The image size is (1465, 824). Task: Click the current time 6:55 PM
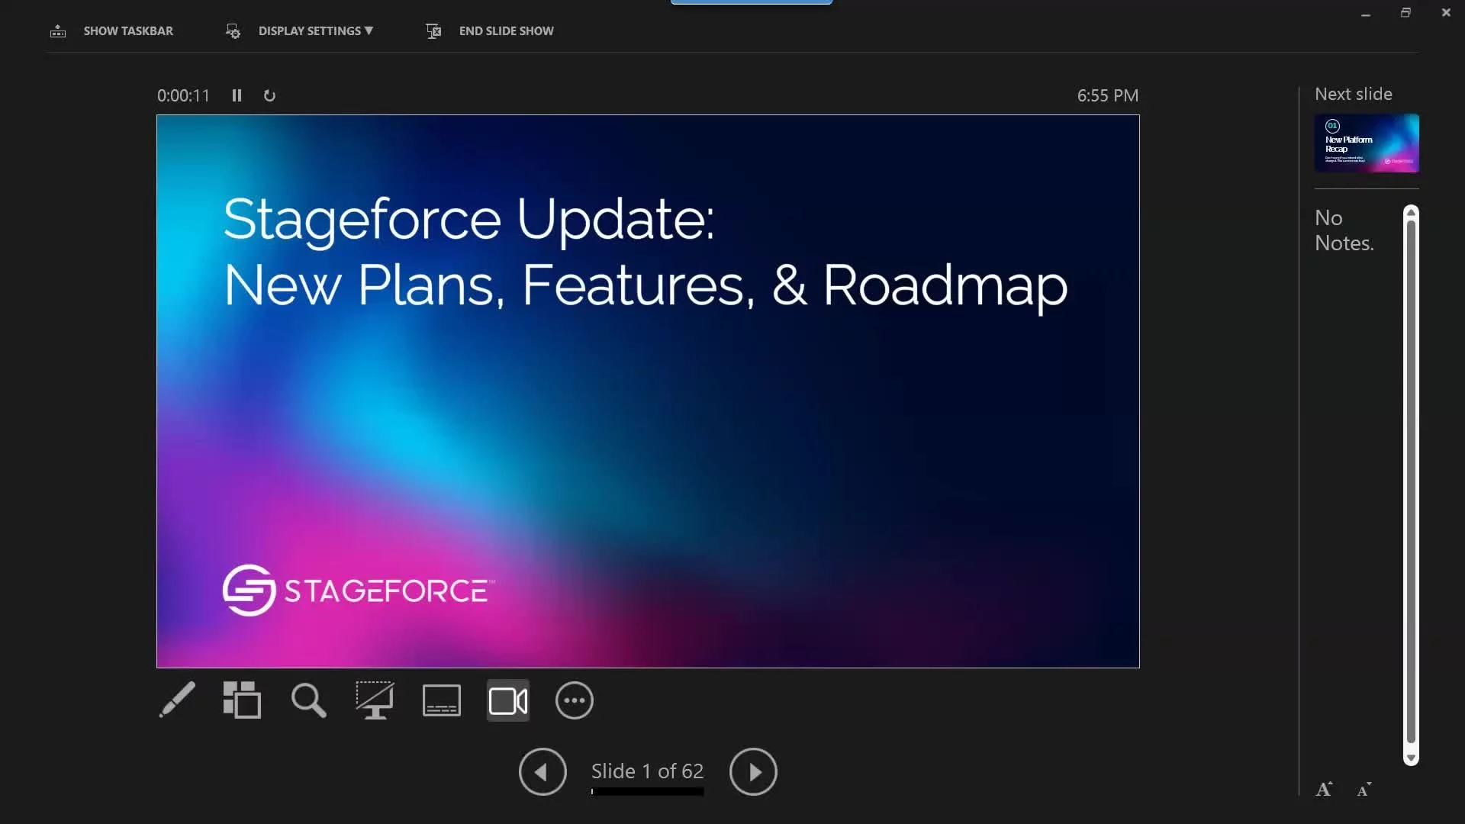1107,95
